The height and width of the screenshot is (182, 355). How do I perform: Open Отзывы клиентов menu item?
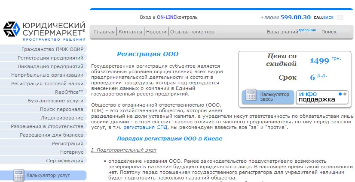coord(192,32)
